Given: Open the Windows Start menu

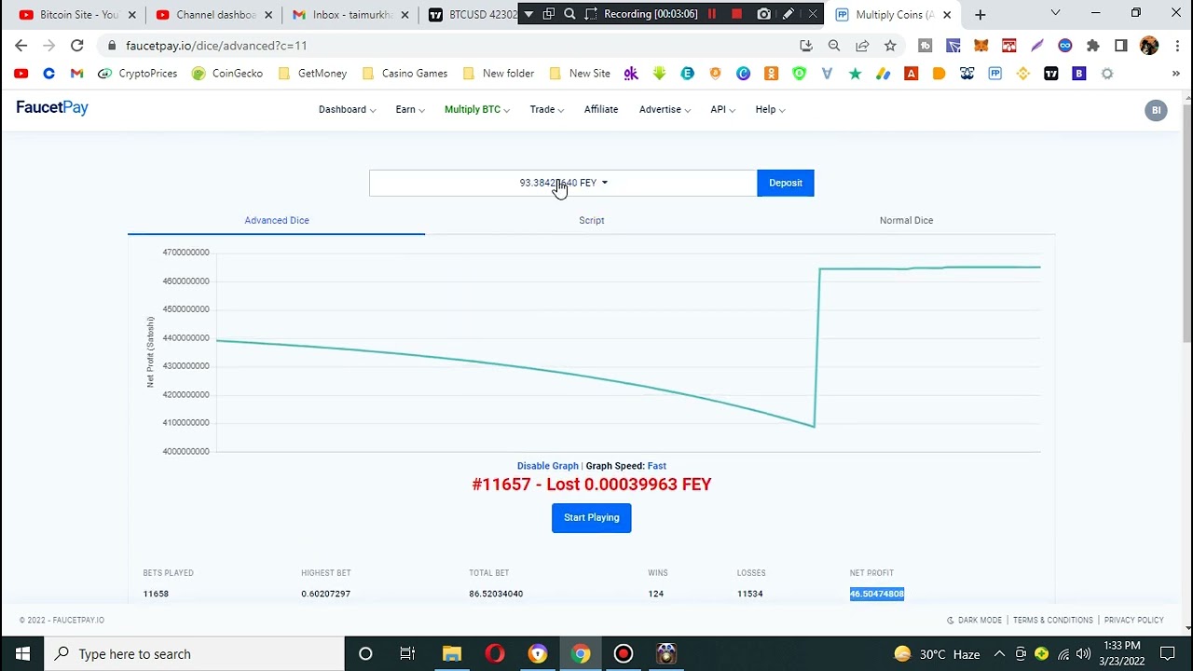Looking at the screenshot, I should pyautogui.click(x=22, y=654).
